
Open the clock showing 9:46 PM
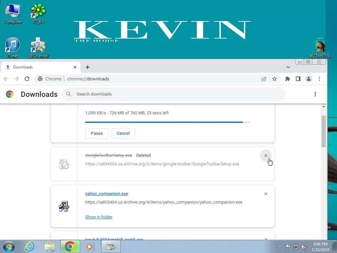coord(320,247)
